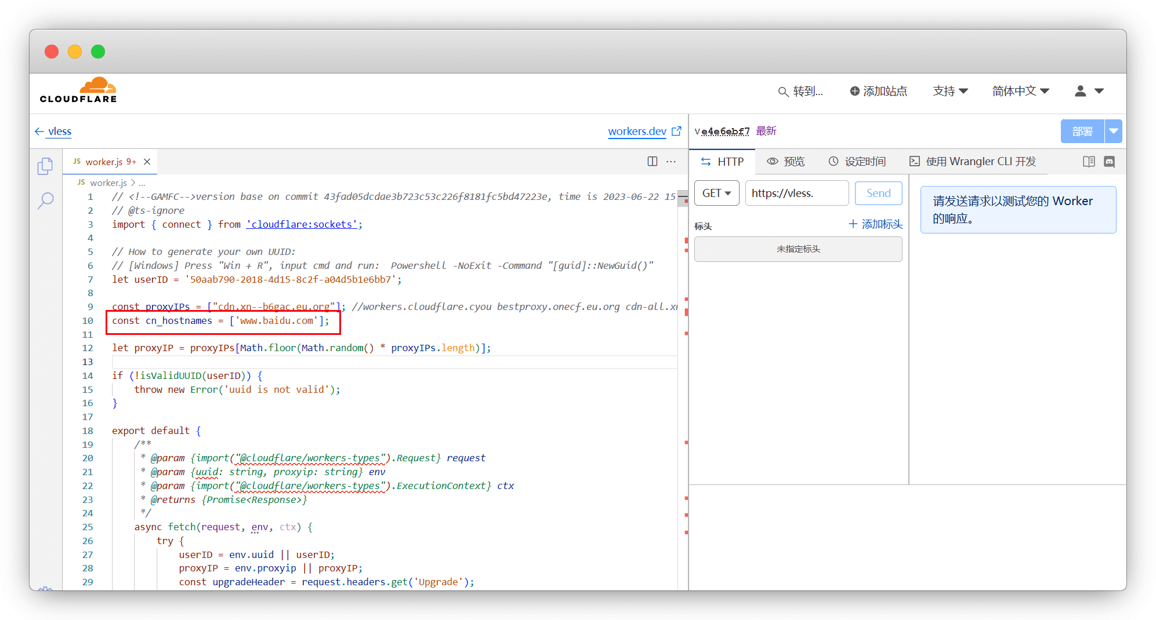Open the user account profile icon
The image size is (1156, 620).
(1080, 91)
